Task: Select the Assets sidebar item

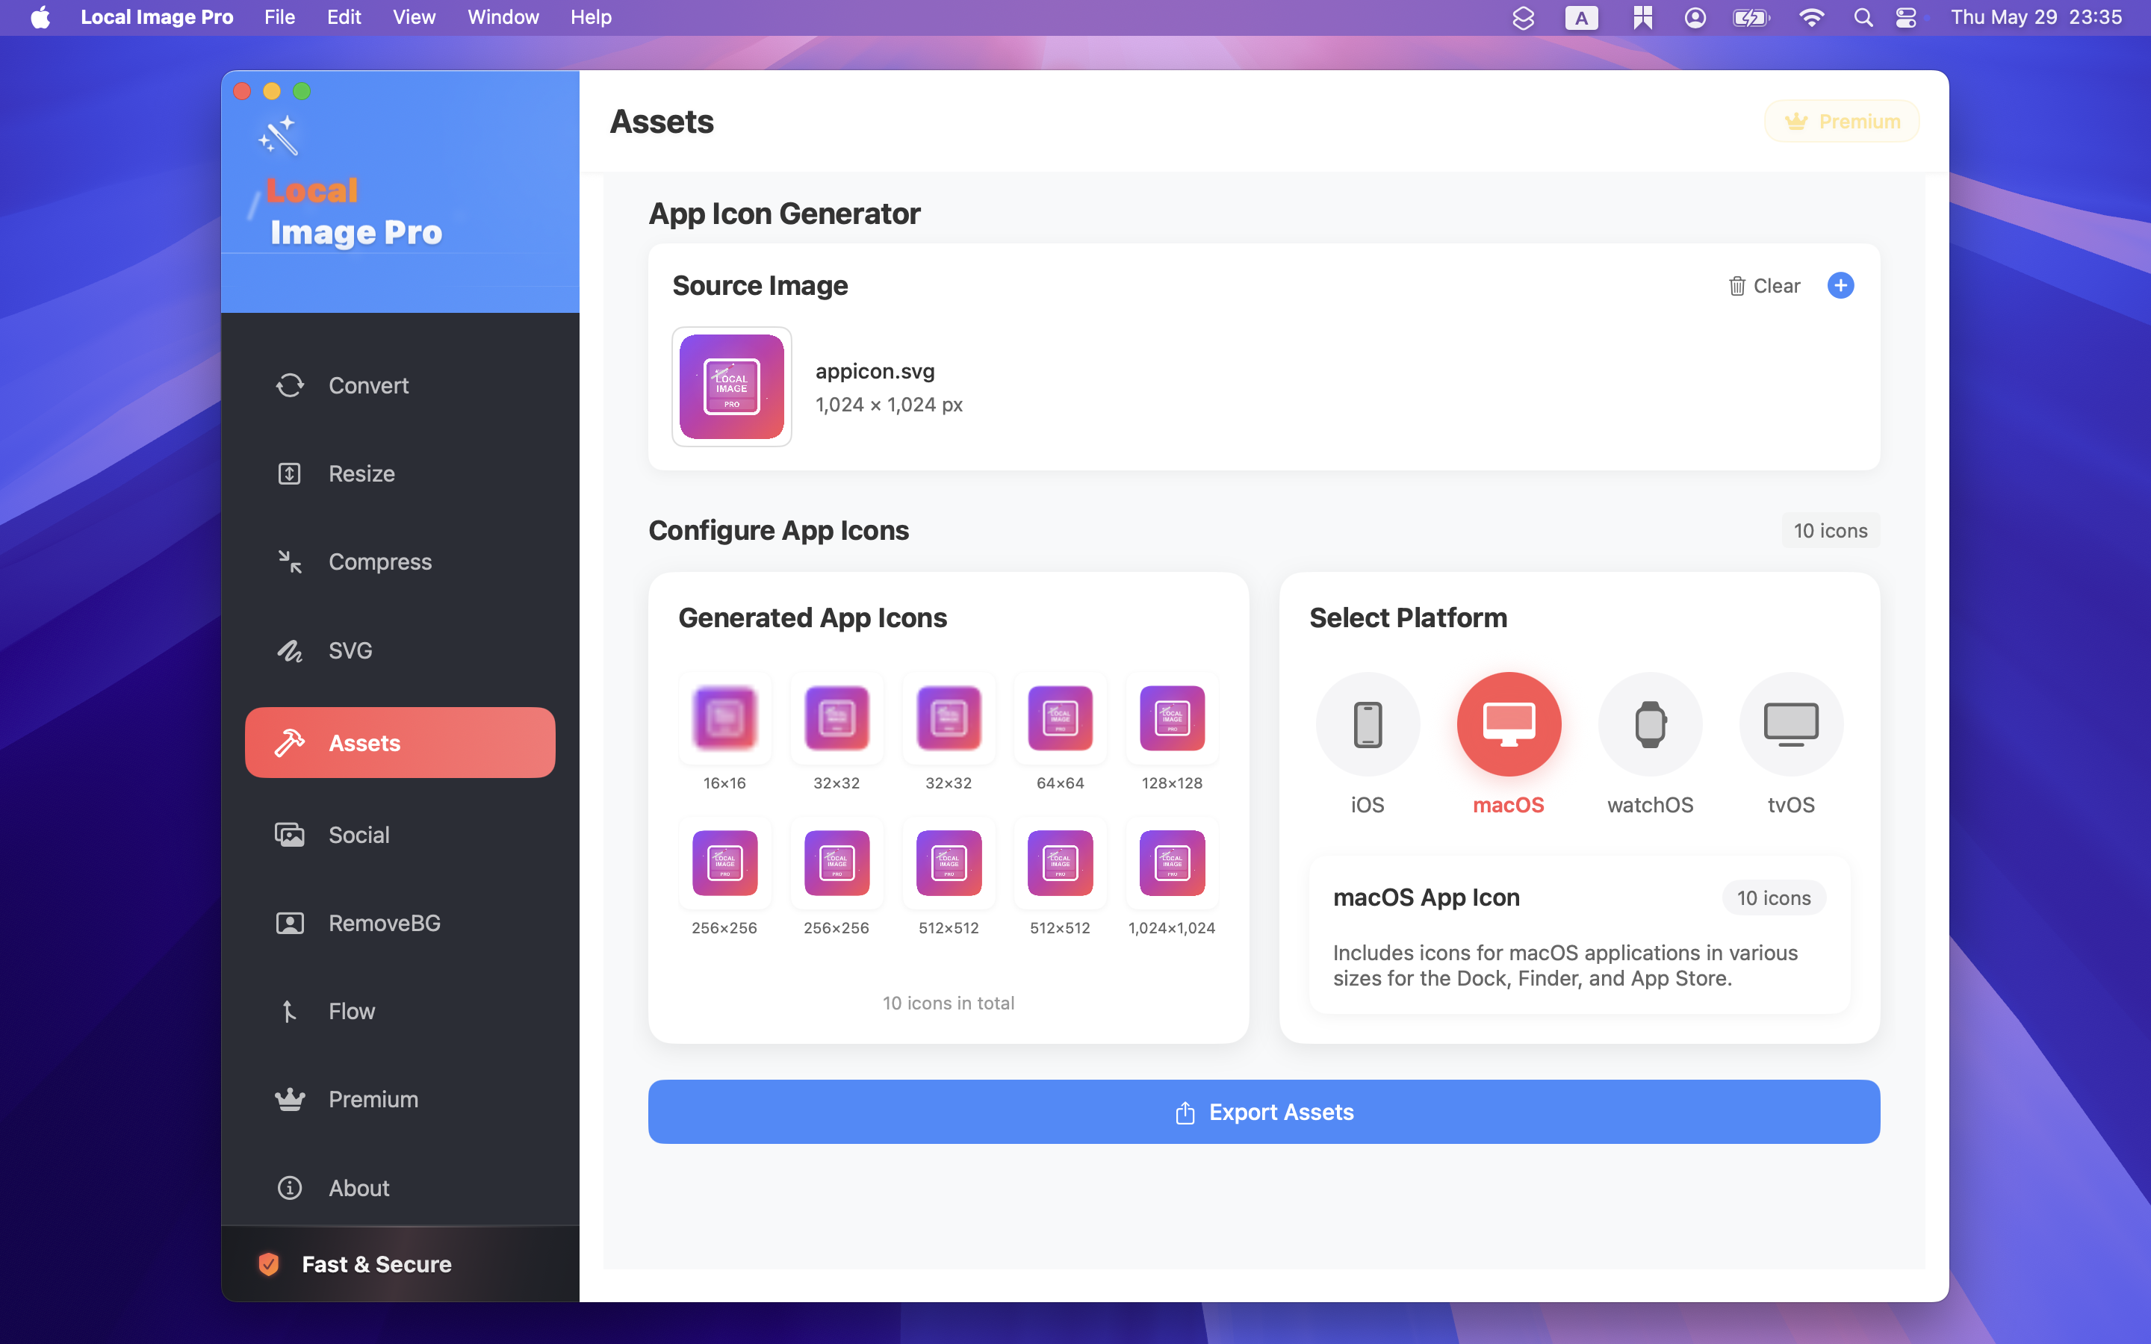Action: [x=400, y=742]
